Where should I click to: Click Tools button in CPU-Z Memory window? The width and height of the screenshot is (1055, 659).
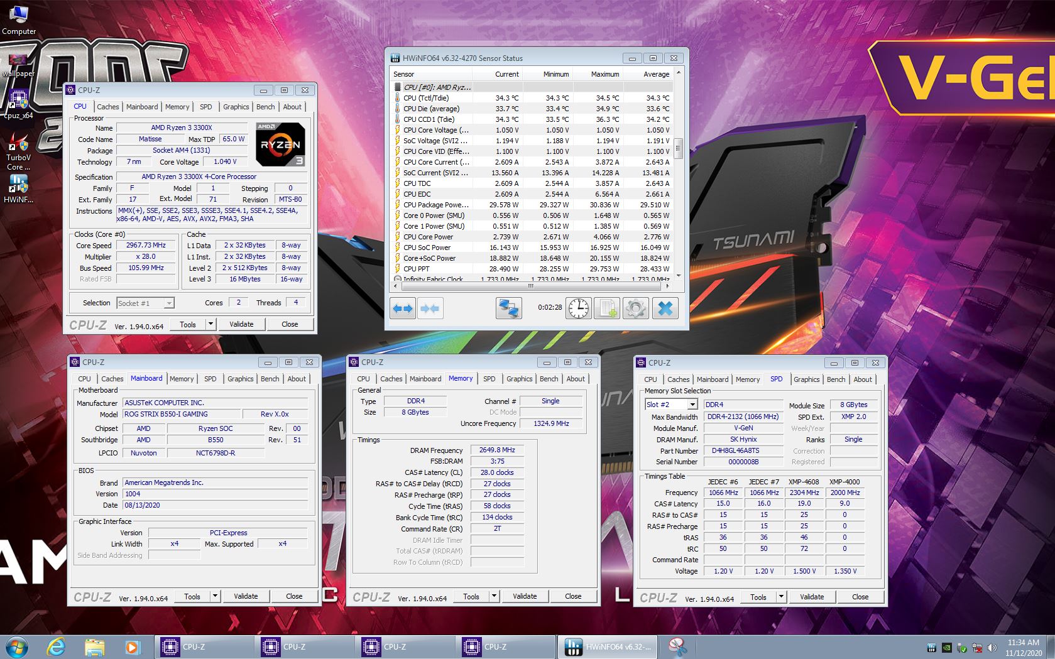click(x=471, y=596)
